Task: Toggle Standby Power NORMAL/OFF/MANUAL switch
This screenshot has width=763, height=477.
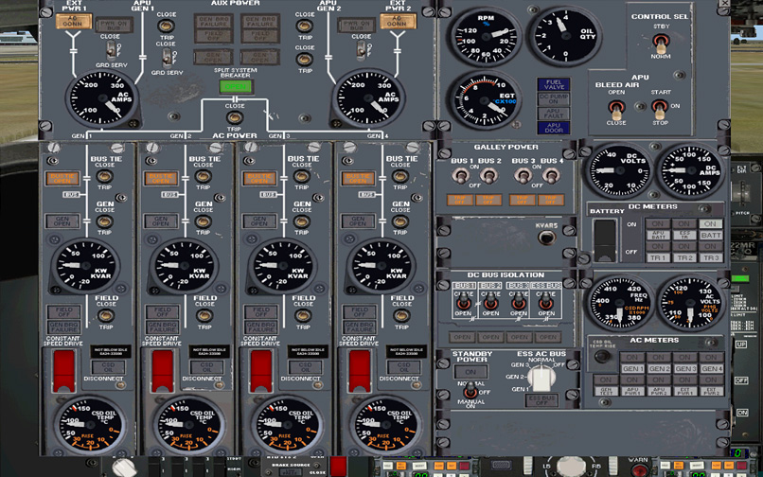Action: (470, 391)
